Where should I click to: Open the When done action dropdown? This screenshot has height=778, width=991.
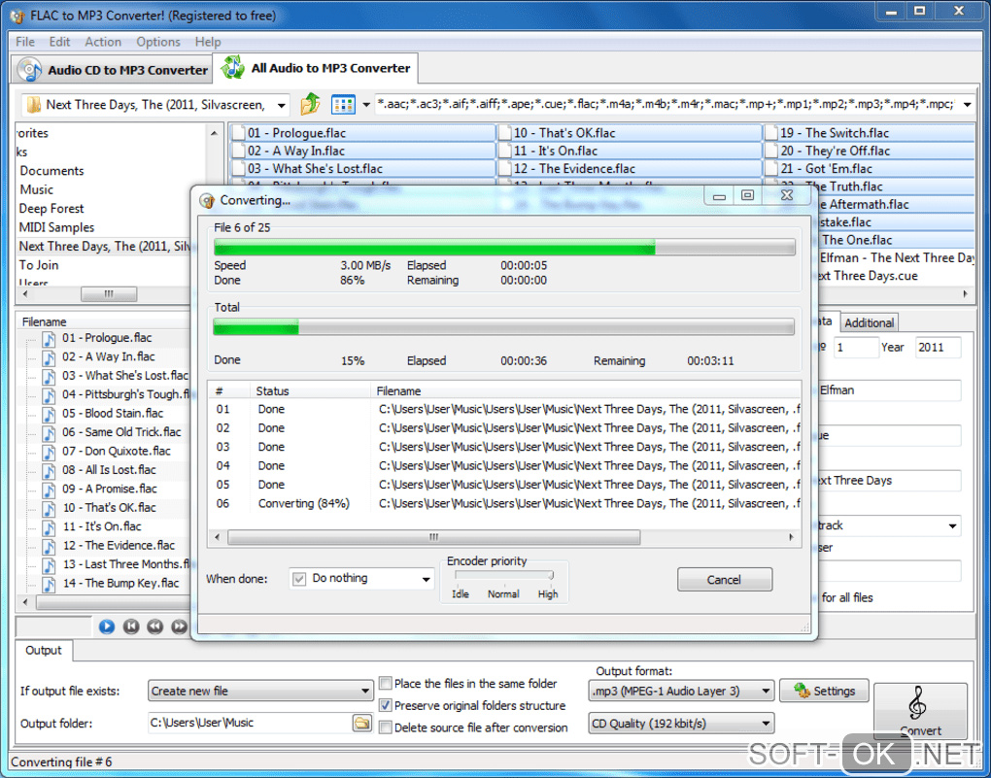(426, 578)
